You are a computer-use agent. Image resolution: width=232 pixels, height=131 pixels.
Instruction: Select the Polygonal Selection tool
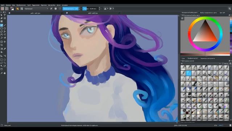pyautogui.click(x=1, y=63)
